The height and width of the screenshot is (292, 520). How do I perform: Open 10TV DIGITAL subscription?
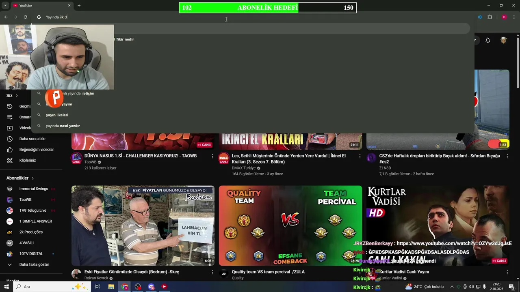tap(32, 253)
